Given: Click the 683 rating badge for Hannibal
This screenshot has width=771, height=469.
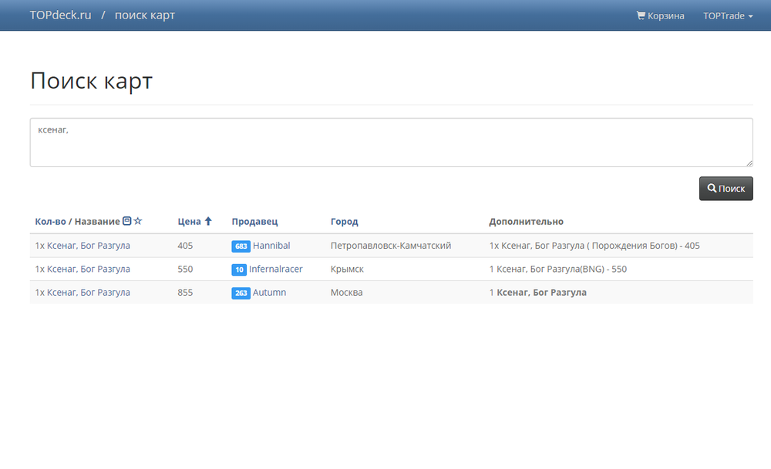Looking at the screenshot, I should [241, 246].
